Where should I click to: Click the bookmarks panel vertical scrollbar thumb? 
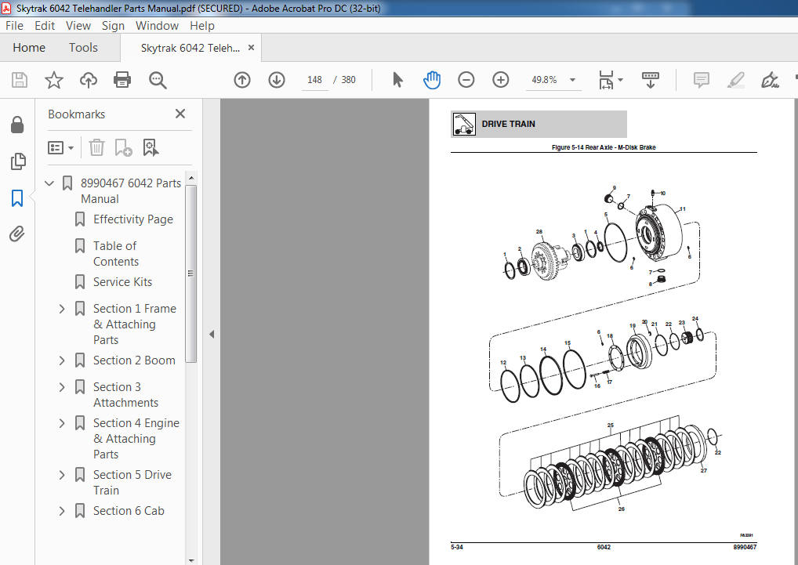190,273
